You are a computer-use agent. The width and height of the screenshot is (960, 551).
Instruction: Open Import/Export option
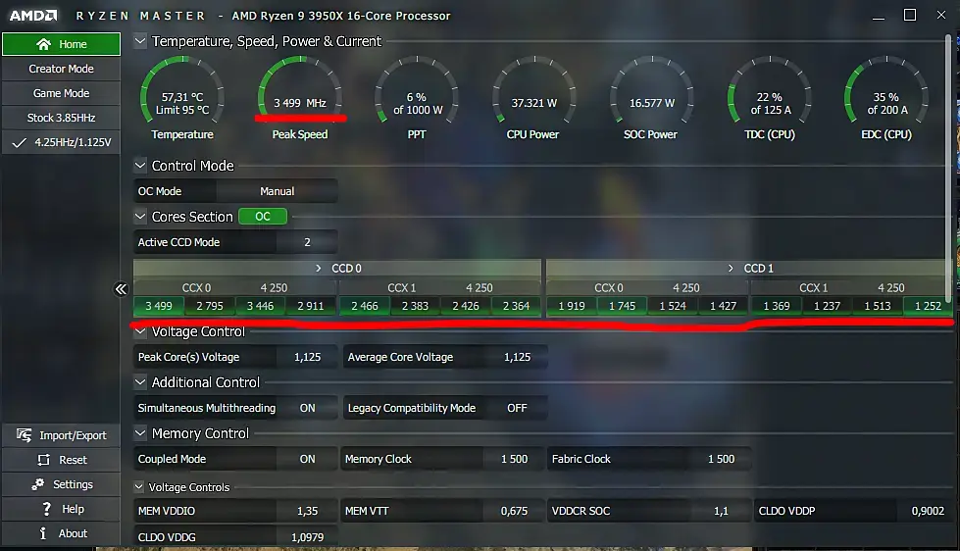[x=61, y=435]
